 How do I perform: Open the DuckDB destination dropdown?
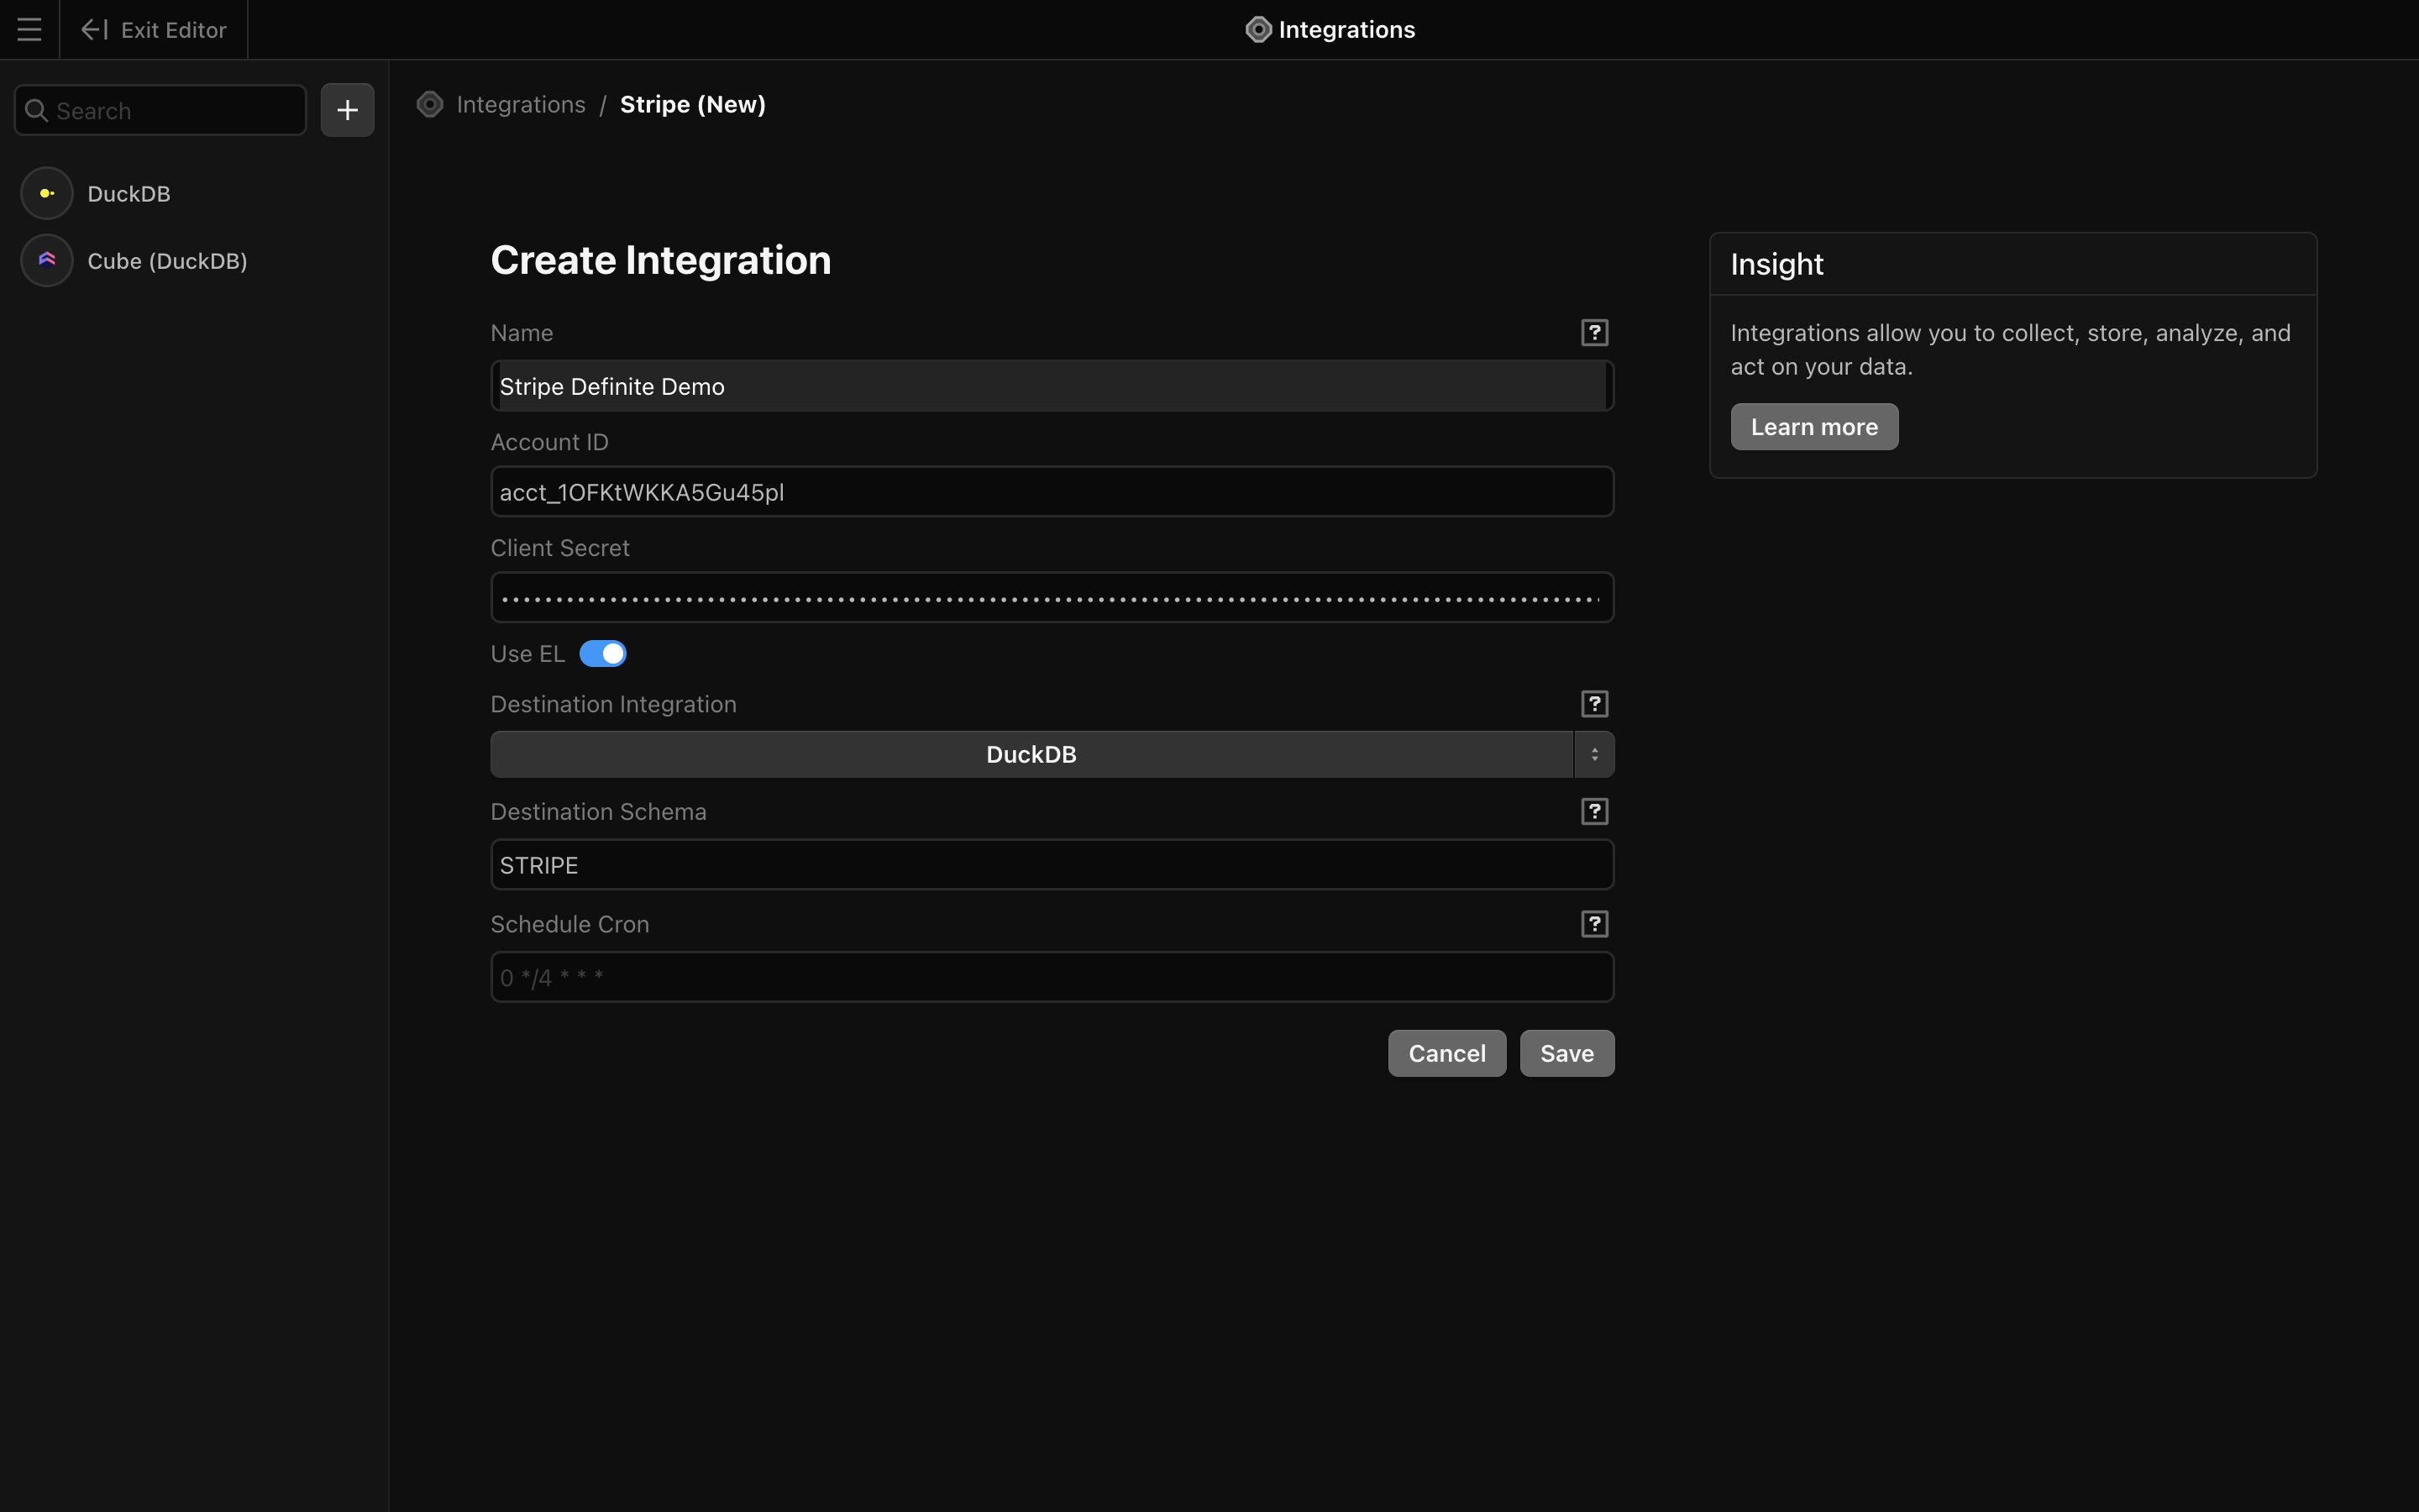click(1031, 755)
